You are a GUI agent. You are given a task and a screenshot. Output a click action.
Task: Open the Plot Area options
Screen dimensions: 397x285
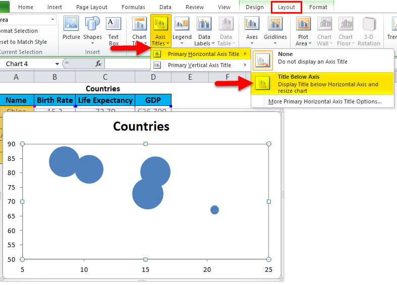[303, 31]
